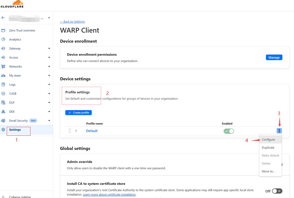The height and width of the screenshot is (198, 294).
Task: Disable the Default profile Enabled toggle
Action: (229, 131)
